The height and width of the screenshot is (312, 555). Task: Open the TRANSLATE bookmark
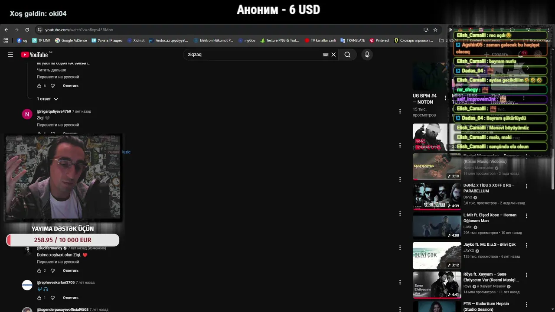[x=353, y=40]
